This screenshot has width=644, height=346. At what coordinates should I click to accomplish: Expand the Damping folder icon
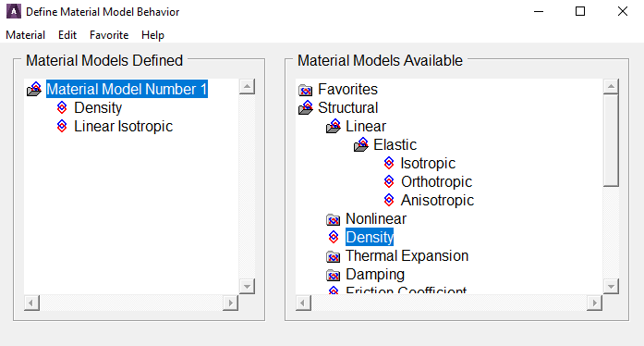point(334,275)
